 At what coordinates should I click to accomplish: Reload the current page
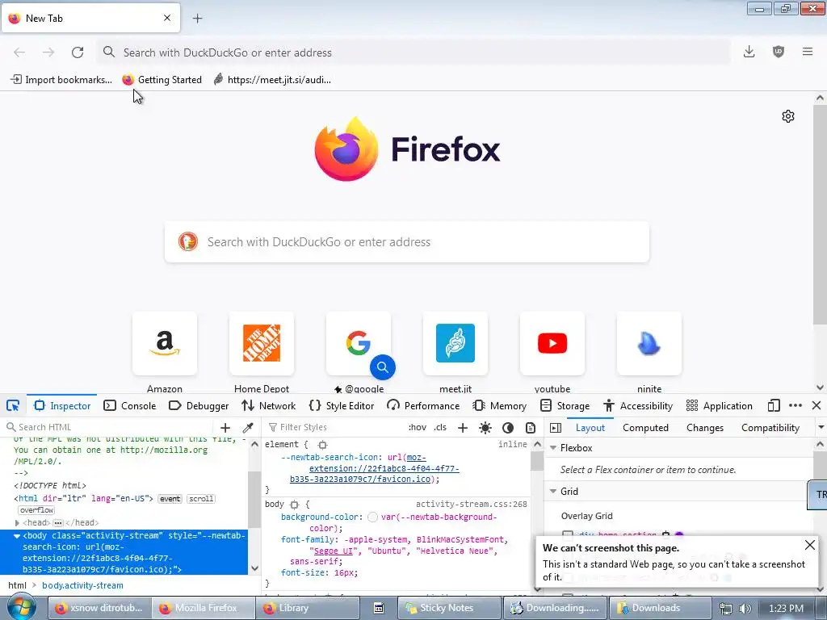coord(78,52)
